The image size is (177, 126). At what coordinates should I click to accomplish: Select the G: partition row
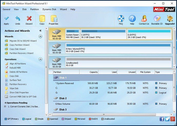(113, 93)
